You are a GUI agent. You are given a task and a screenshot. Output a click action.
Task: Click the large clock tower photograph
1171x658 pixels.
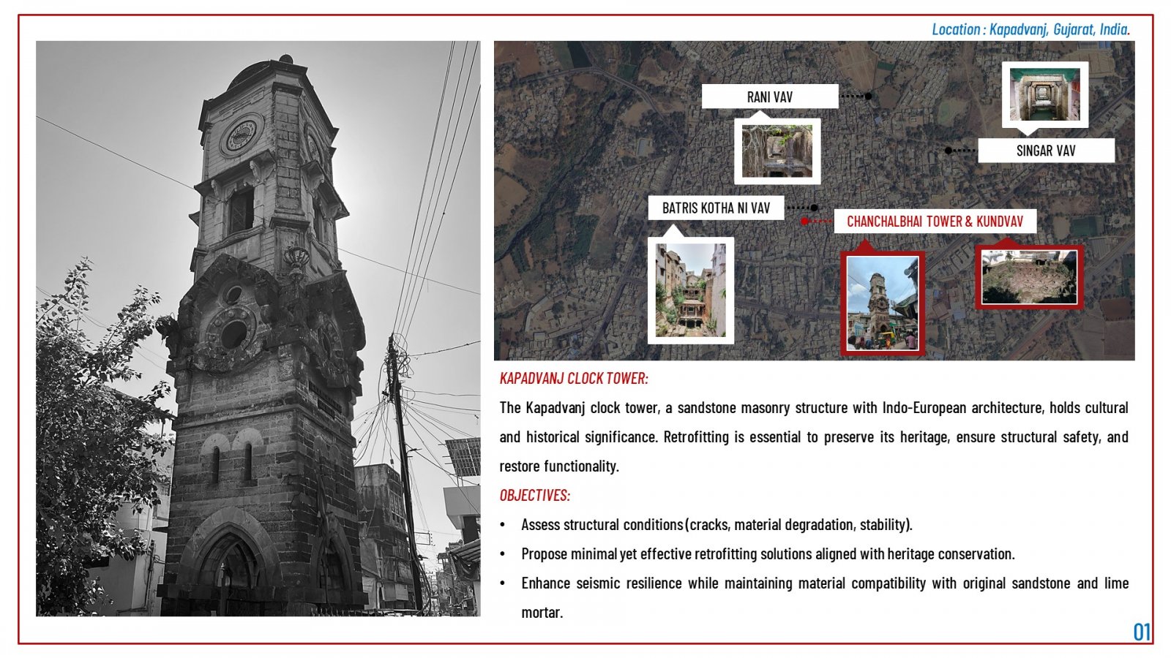258,328
